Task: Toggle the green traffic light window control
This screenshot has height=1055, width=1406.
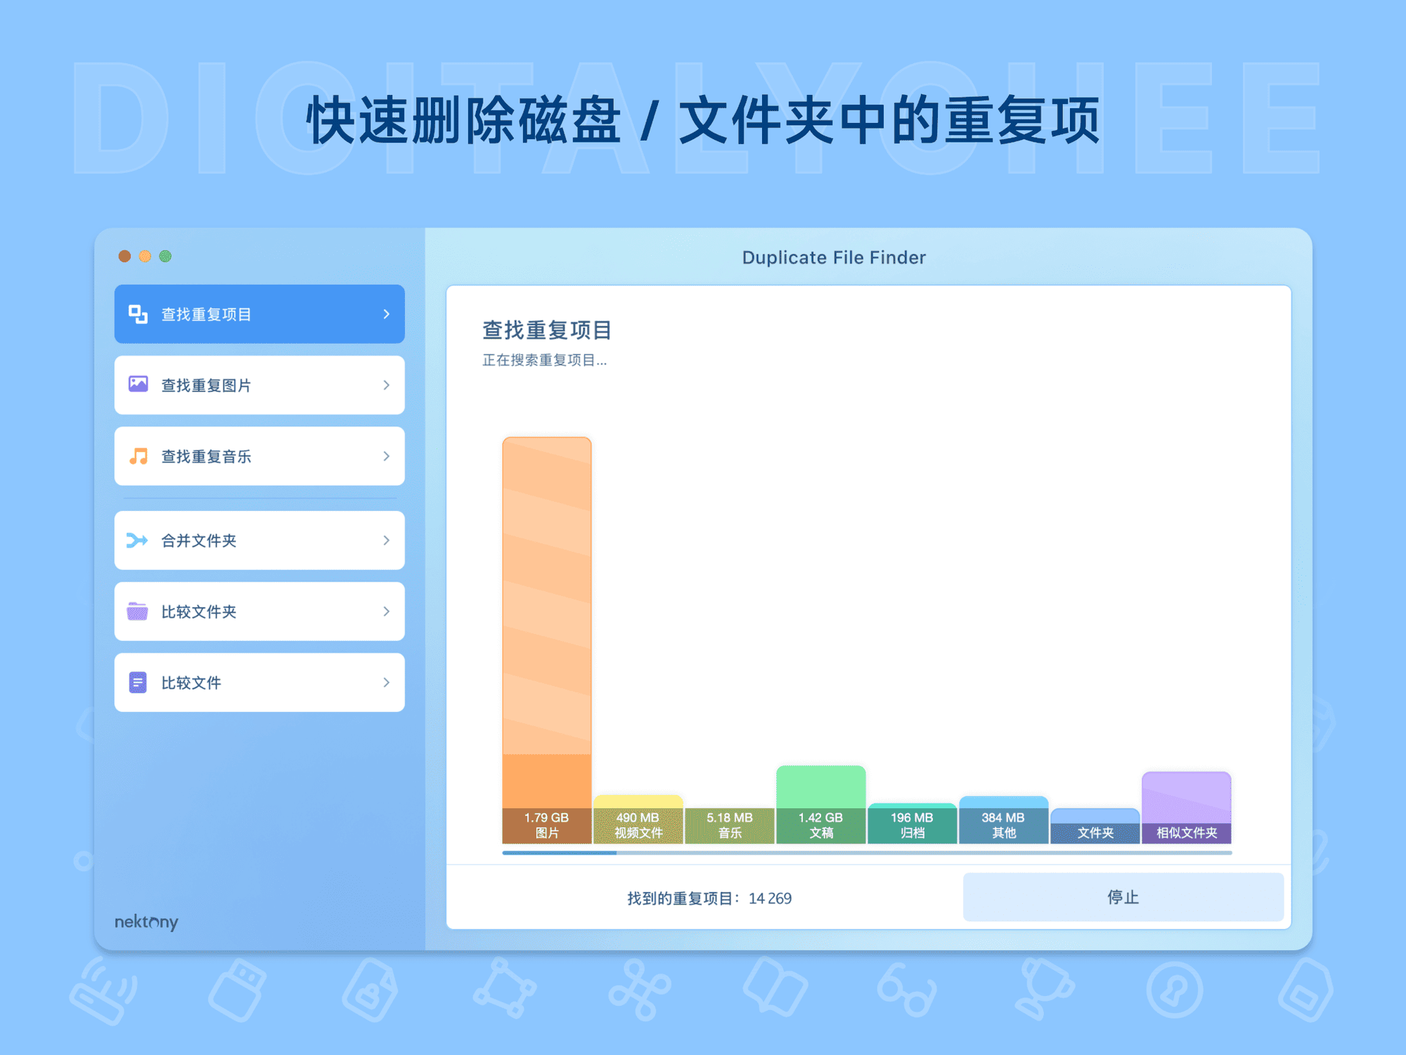Action: pos(167,257)
